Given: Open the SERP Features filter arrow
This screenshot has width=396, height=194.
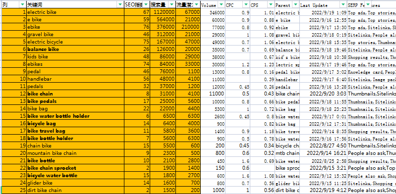Looking at the screenshot, I should [368, 4].
